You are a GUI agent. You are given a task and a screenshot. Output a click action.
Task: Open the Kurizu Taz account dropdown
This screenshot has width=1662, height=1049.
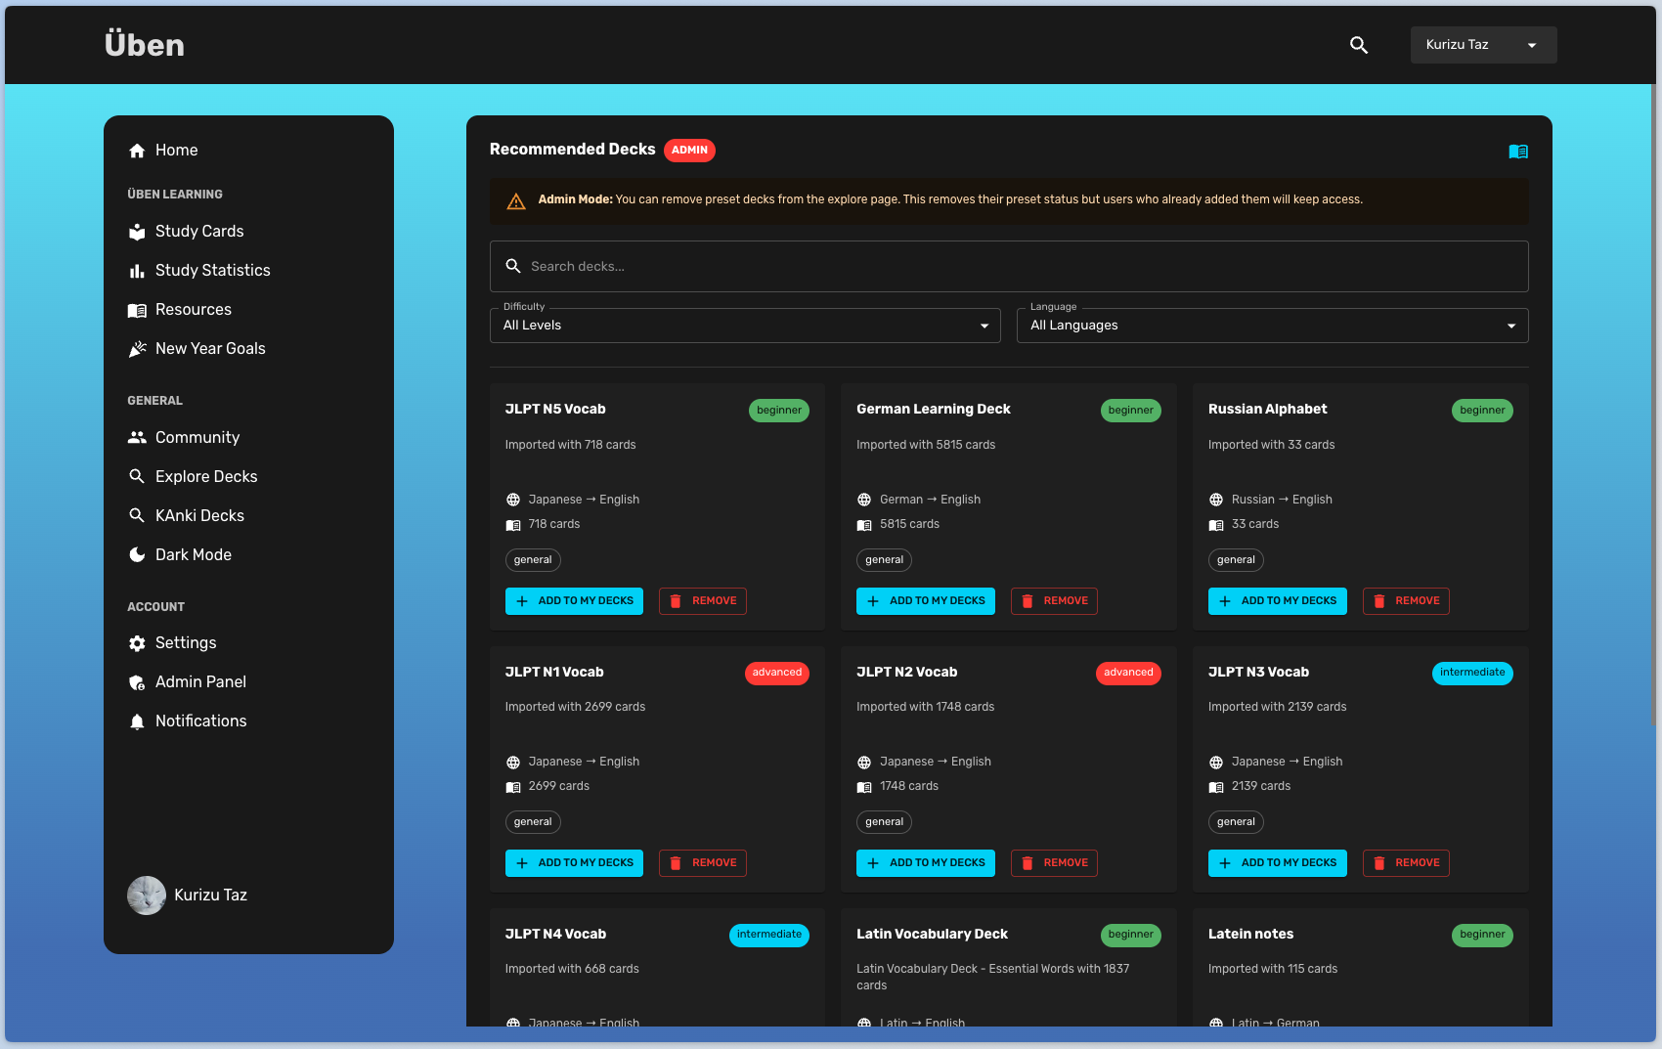click(1483, 45)
